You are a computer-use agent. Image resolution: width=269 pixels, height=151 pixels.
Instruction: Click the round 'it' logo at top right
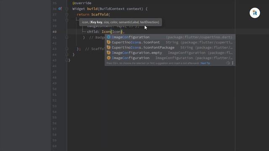255,13
